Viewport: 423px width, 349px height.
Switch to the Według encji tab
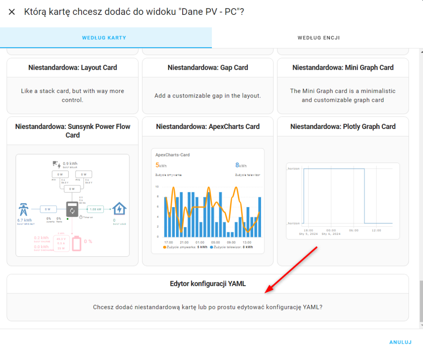pos(318,38)
